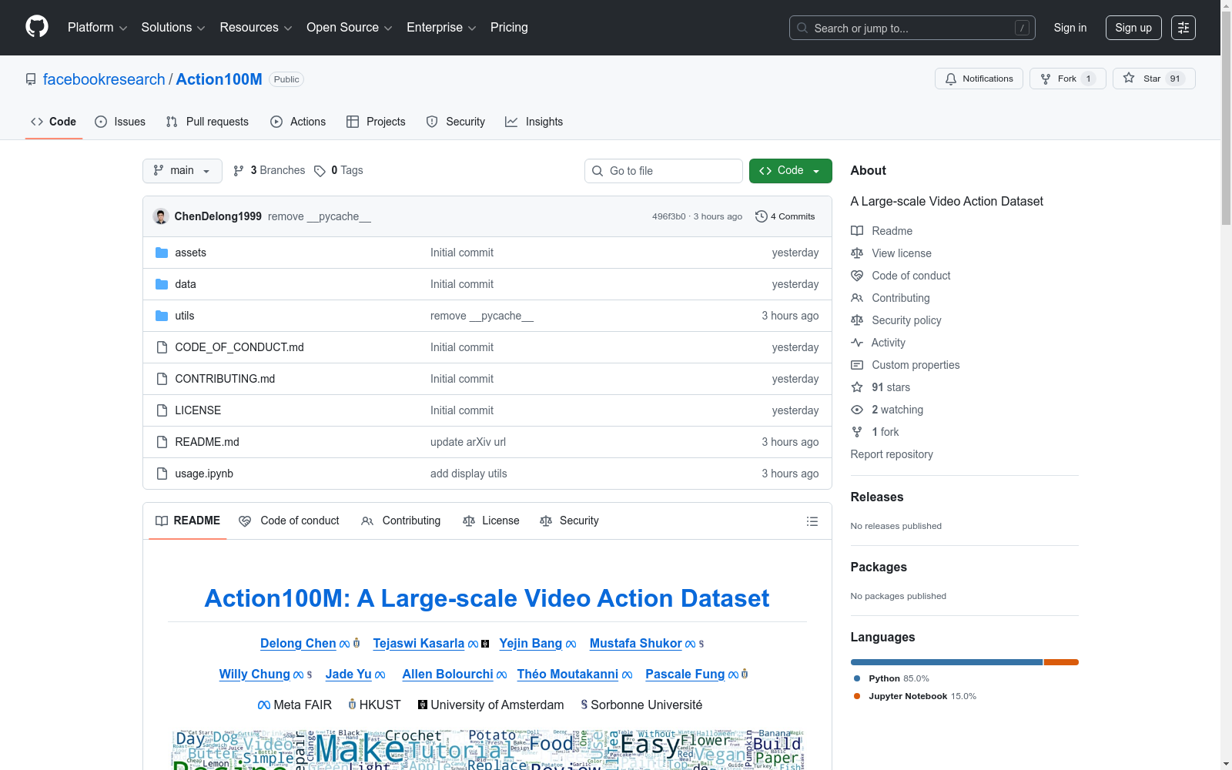Click the branch icon beside 3 Branches

[239, 171]
